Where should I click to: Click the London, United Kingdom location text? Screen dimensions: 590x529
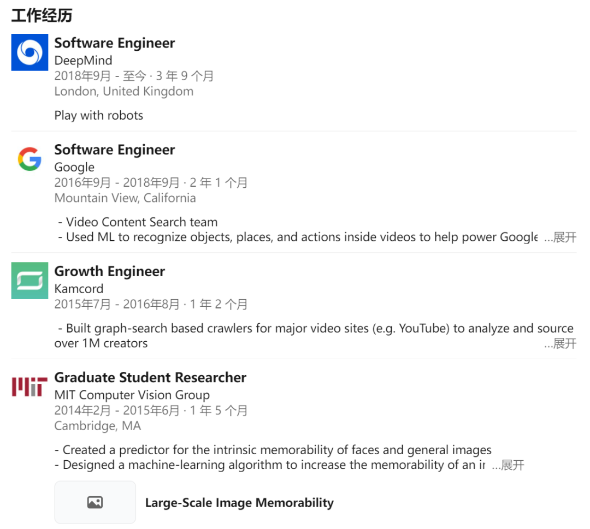point(123,91)
